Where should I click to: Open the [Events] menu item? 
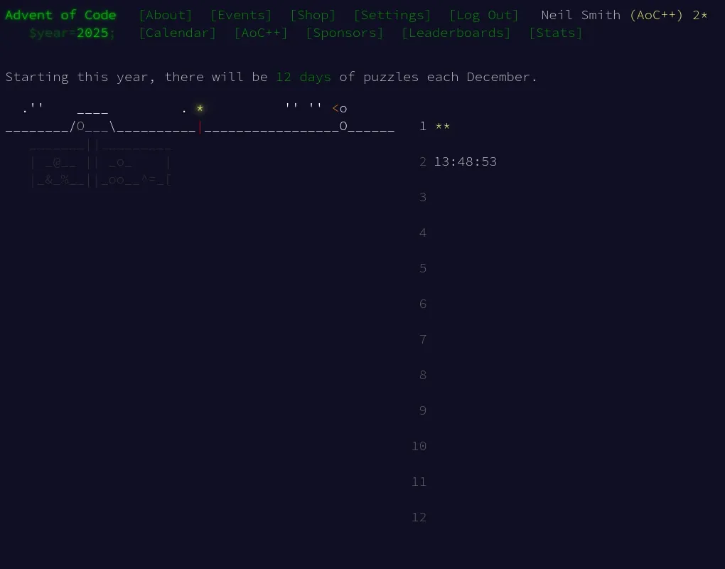click(x=241, y=14)
